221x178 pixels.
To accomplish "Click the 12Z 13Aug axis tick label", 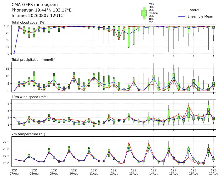I will click(x=134, y=172).
